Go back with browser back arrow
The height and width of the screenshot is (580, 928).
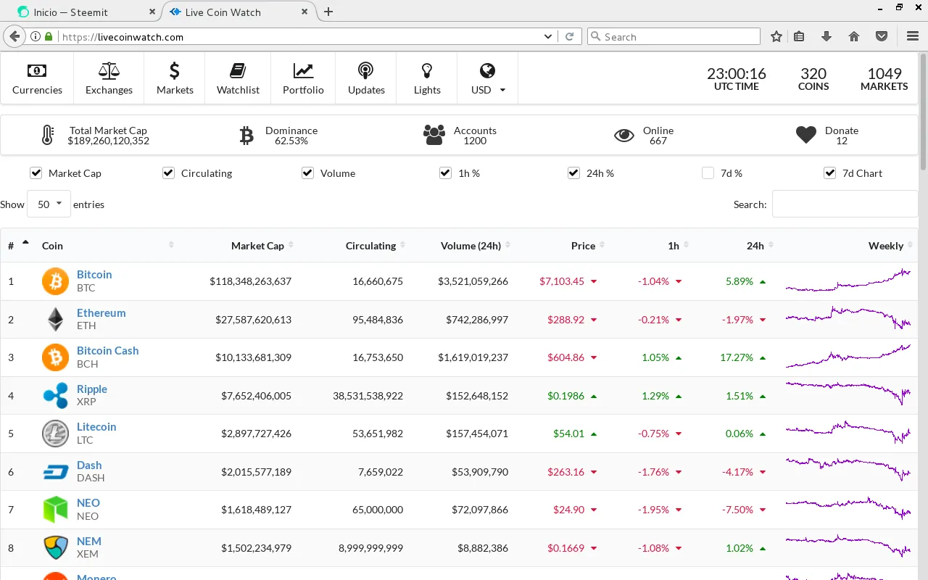(x=14, y=36)
